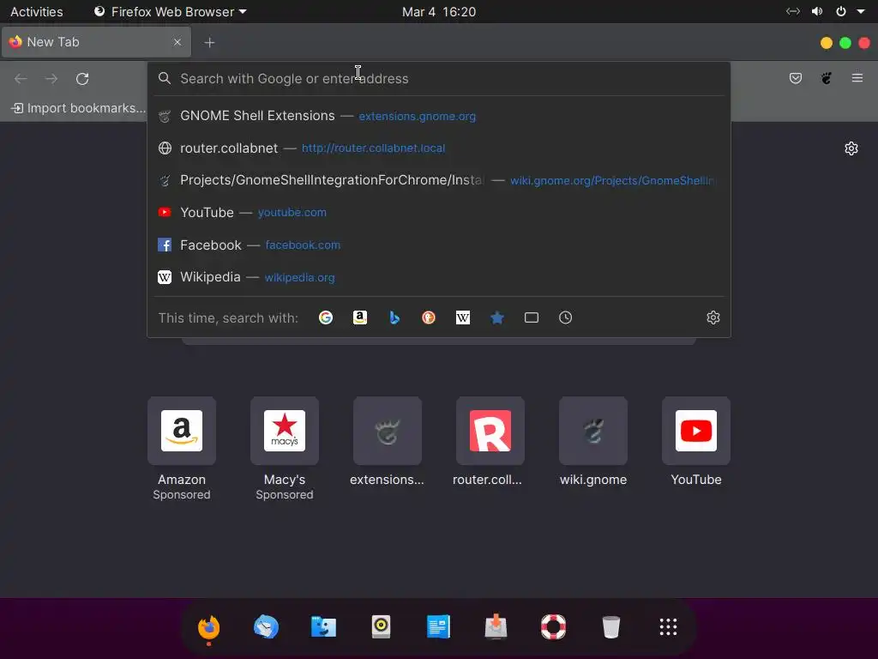This screenshot has width=878, height=659.
Task: Open the clock and calendar panel
Action: pyautogui.click(x=439, y=12)
